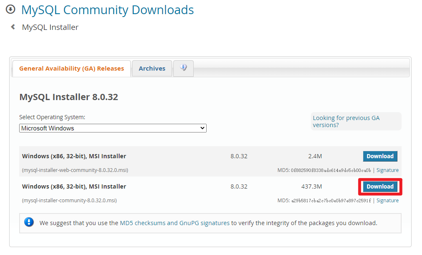Open the information icon tab
The height and width of the screenshot is (255, 422).
(x=183, y=68)
